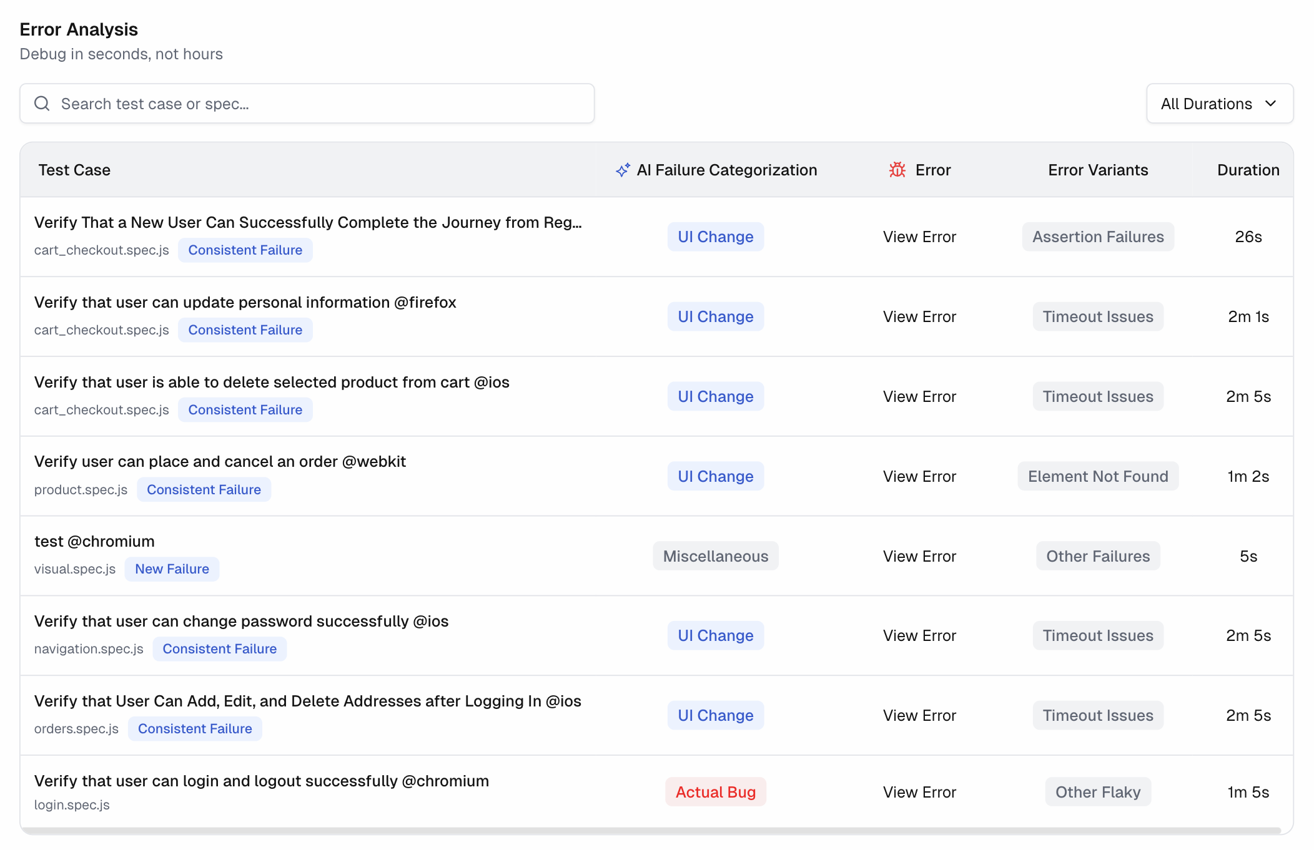The image size is (1314, 850).
Task: Select the Error Variants column header
Action: point(1097,169)
